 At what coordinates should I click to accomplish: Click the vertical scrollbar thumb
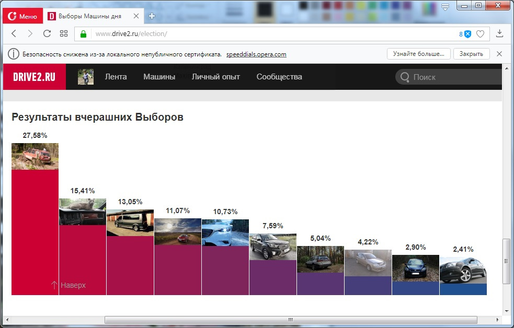pos(507,261)
